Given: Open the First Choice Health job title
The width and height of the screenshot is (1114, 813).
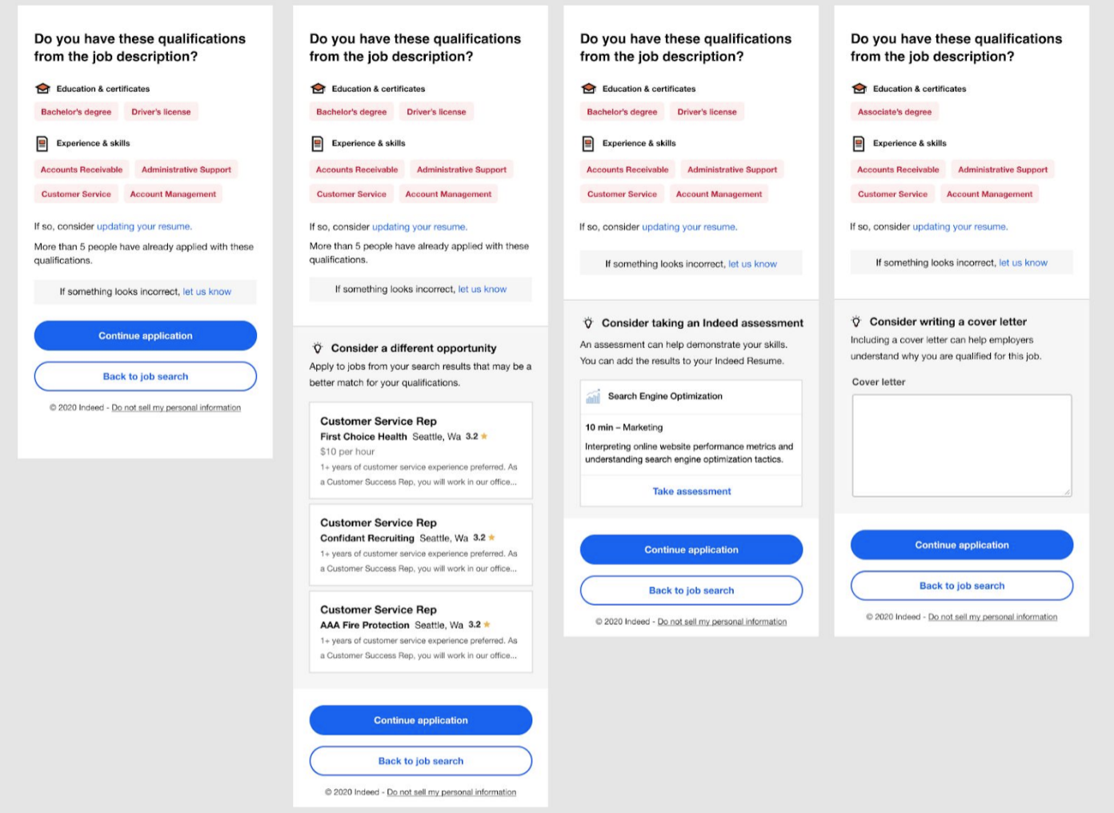Looking at the screenshot, I should 379,421.
